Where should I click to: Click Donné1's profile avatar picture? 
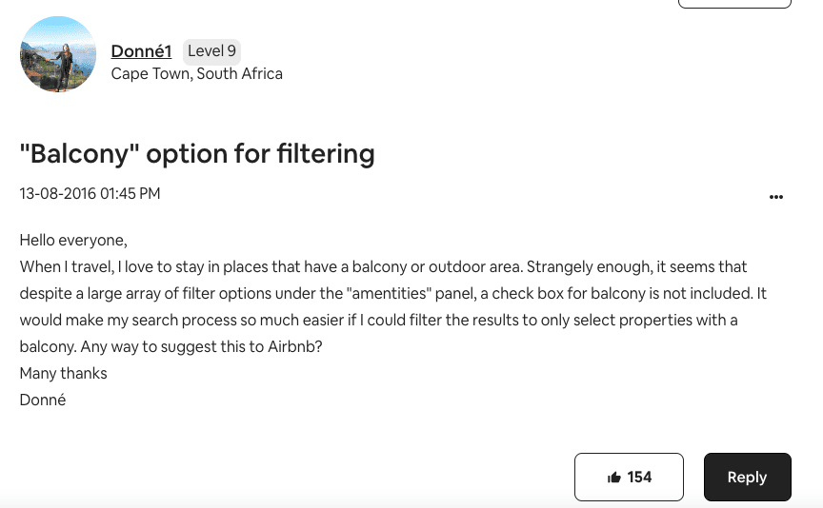(58, 54)
